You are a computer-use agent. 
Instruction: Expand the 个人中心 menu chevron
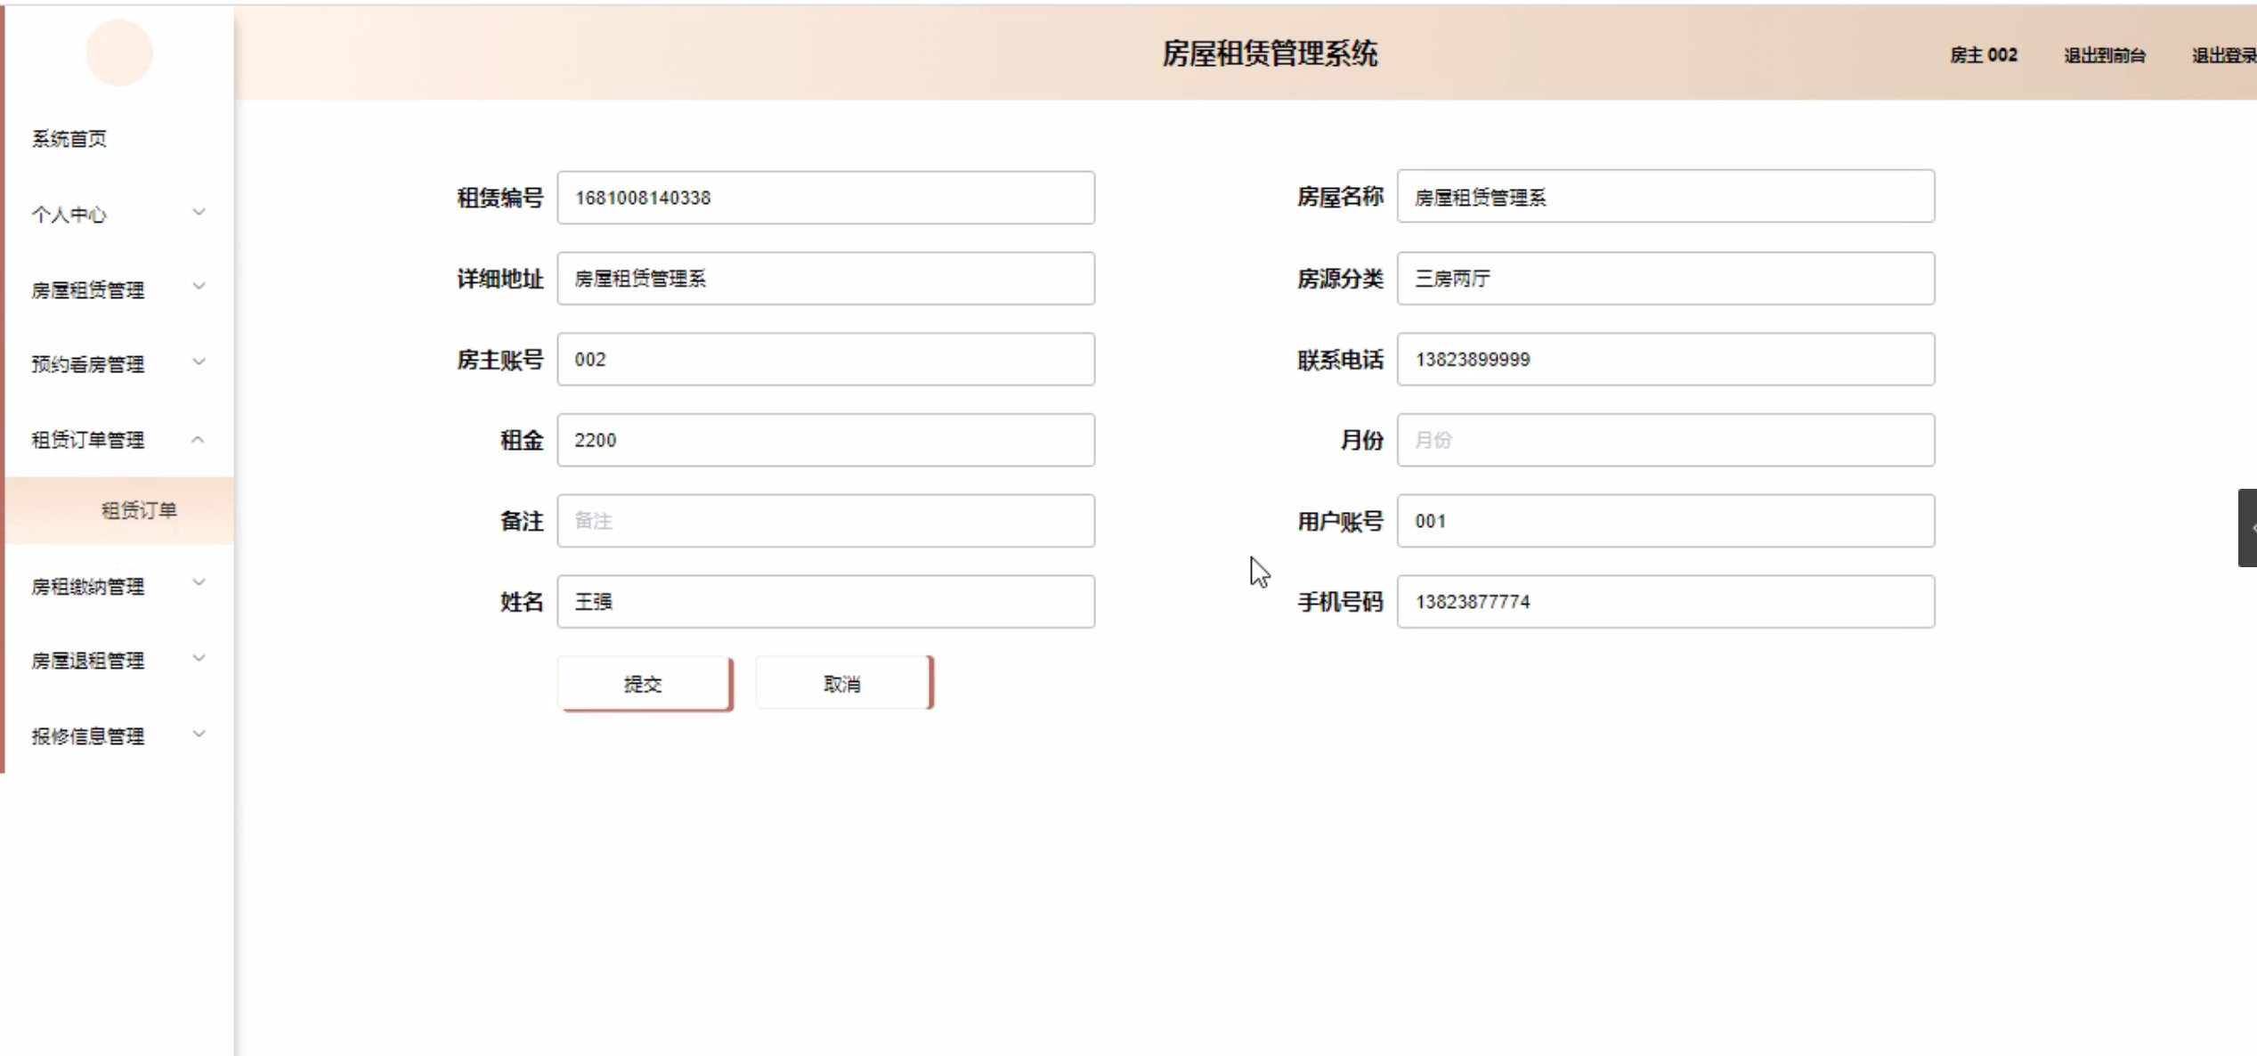[199, 212]
